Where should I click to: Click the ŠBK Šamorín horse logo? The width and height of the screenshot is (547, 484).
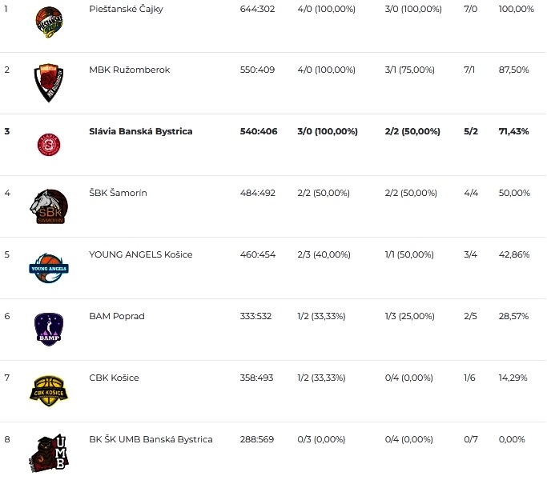click(x=49, y=206)
